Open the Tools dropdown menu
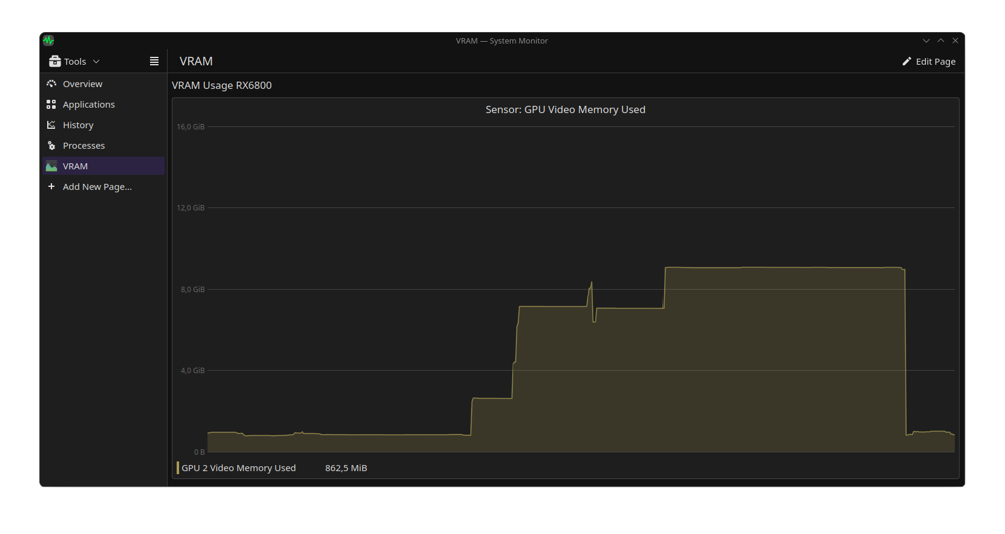This screenshot has width=1005, height=534. coord(74,61)
